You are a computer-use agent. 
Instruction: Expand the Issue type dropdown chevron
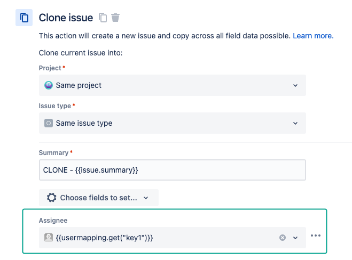[x=295, y=123]
